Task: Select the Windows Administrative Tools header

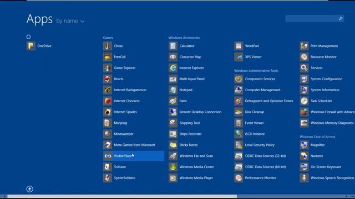Action: pyautogui.click(x=256, y=71)
